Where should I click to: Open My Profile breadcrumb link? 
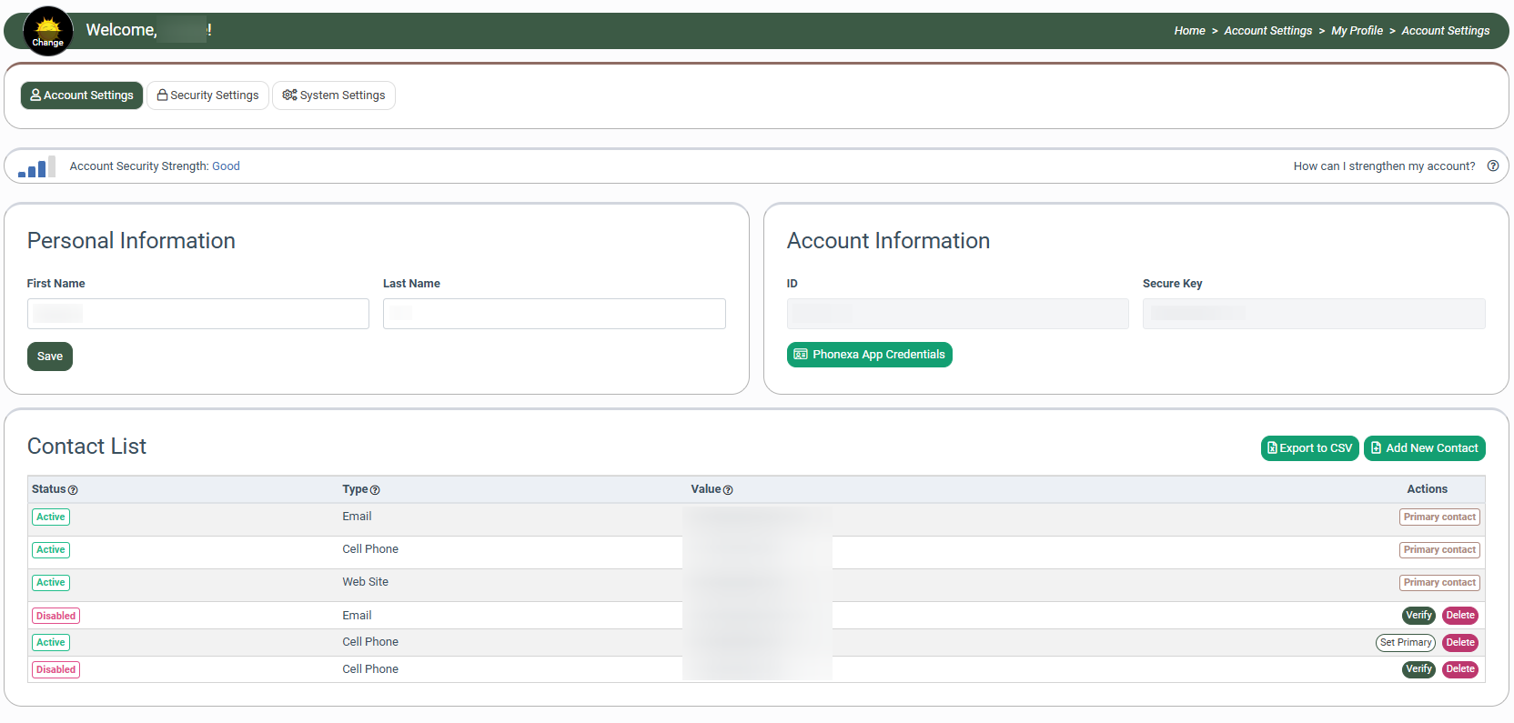[1357, 31]
